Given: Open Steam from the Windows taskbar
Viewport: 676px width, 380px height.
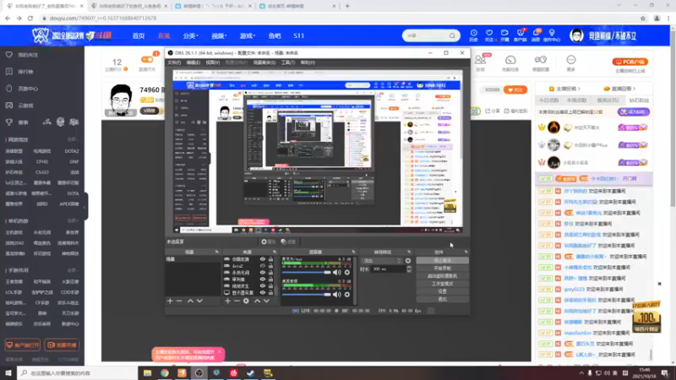Looking at the screenshot, I should [251, 372].
